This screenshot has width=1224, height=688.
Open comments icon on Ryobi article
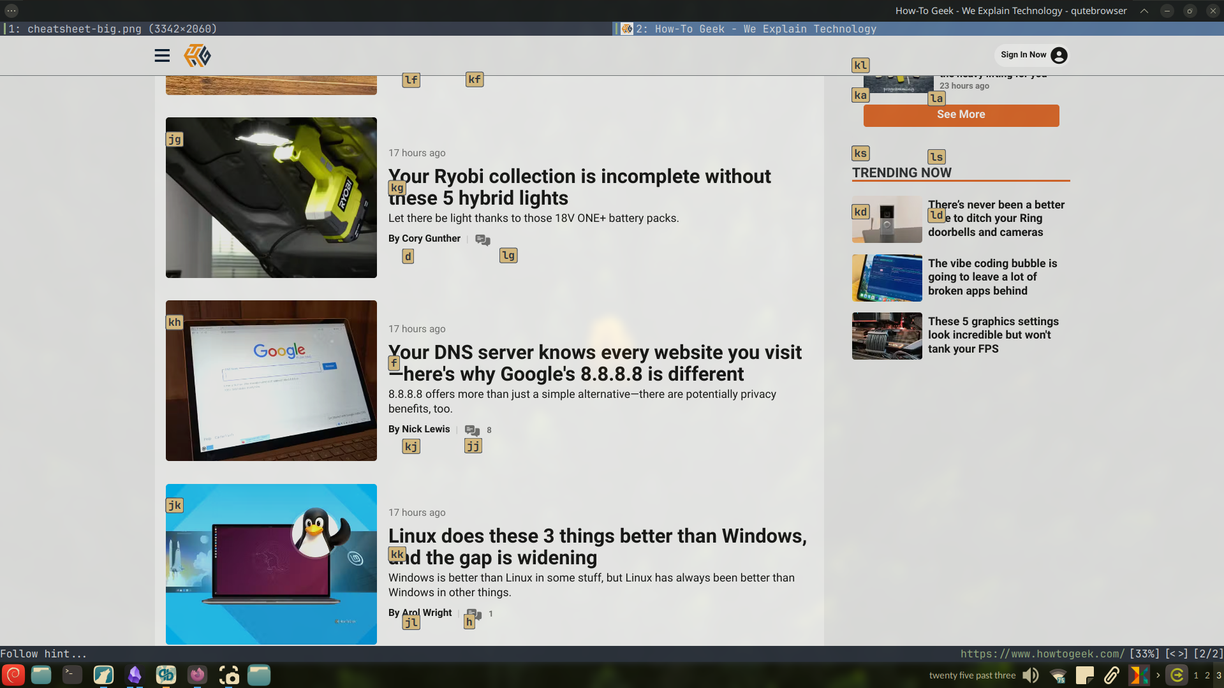coord(483,240)
